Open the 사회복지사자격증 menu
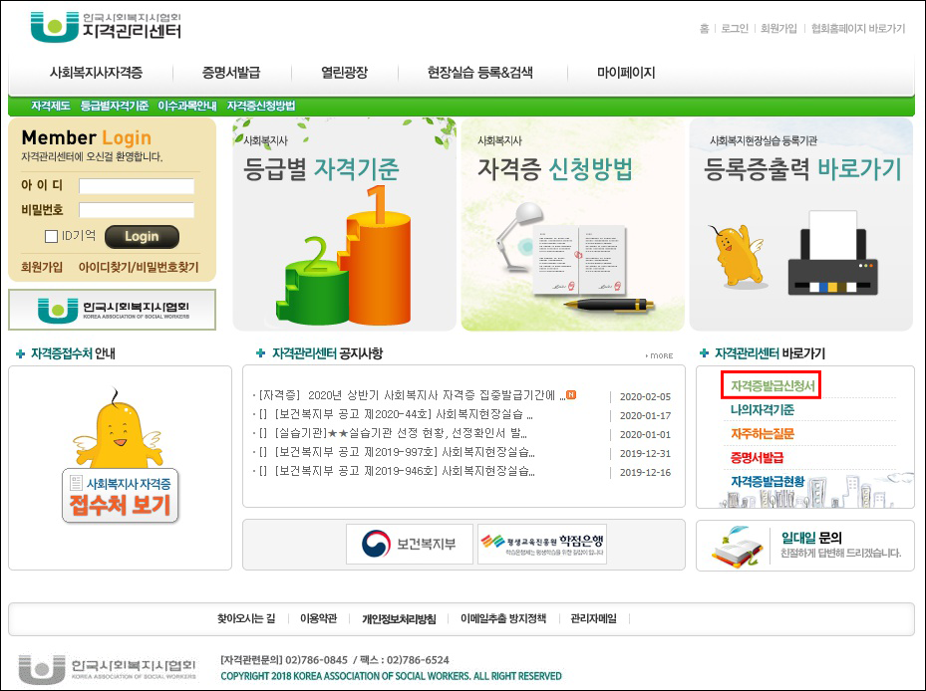 [96, 73]
